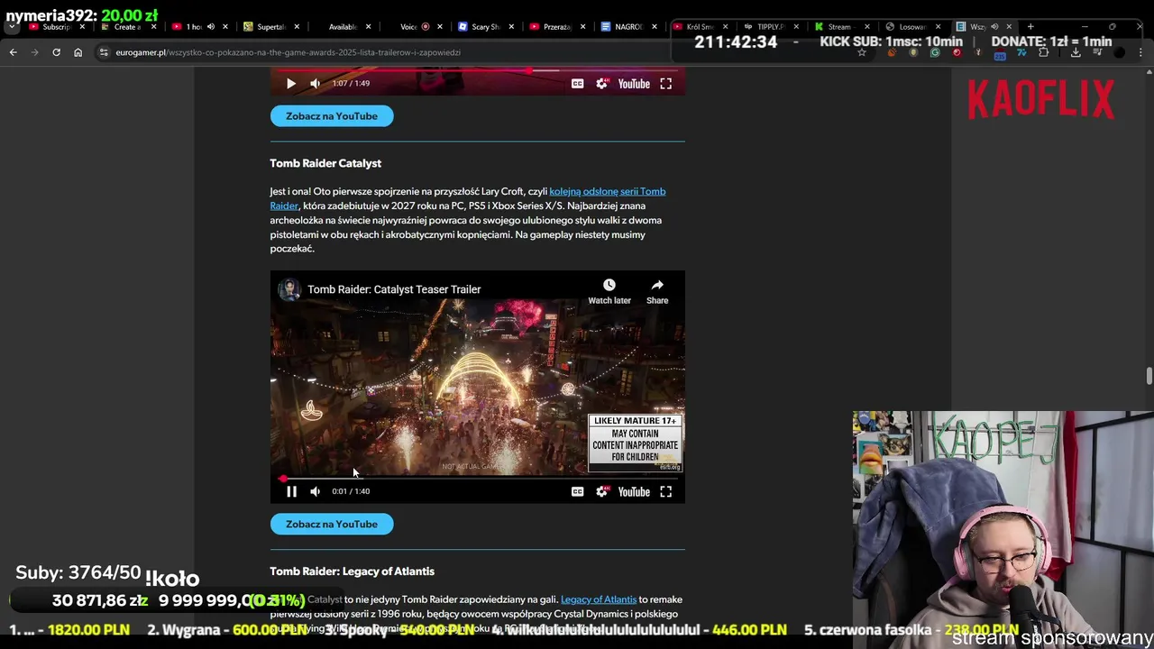Close the Voice tab
1154x649 pixels.
pos(439,27)
